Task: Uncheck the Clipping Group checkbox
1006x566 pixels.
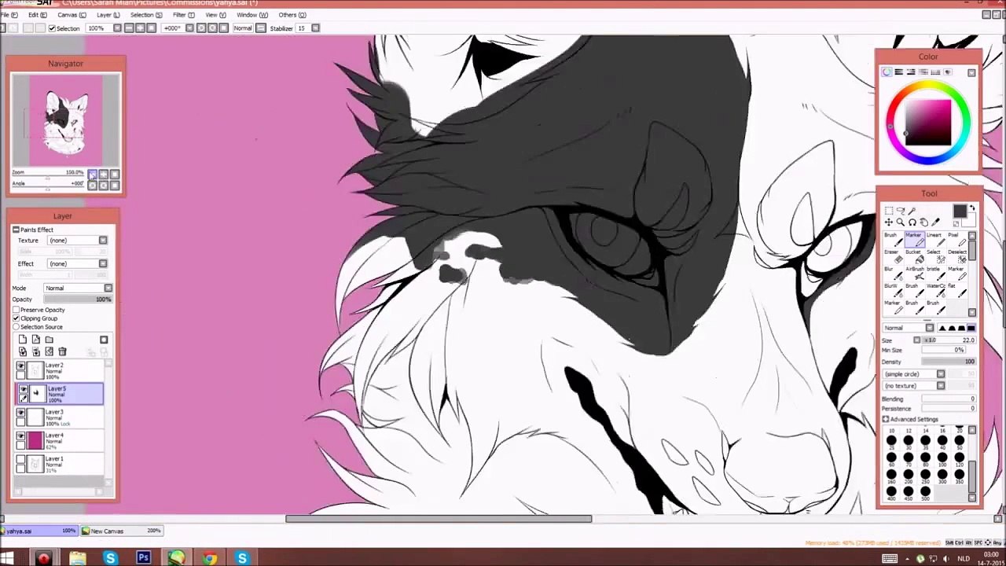Action: 16,318
